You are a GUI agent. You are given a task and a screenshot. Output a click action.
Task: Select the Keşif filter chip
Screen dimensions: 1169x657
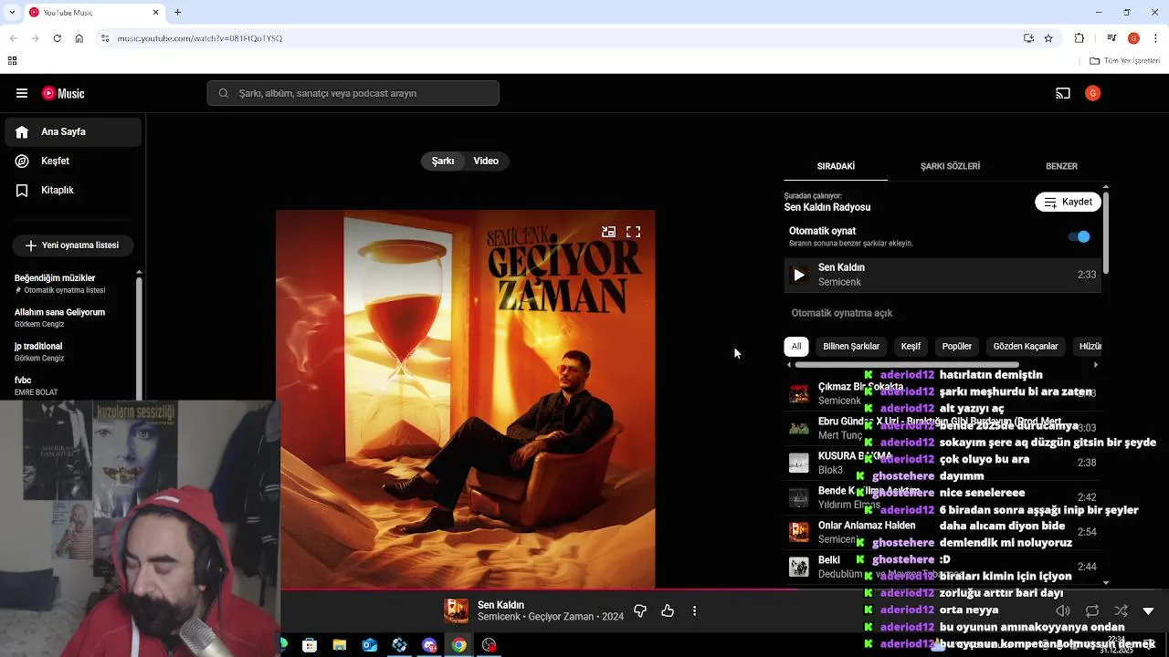click(911, 347)
